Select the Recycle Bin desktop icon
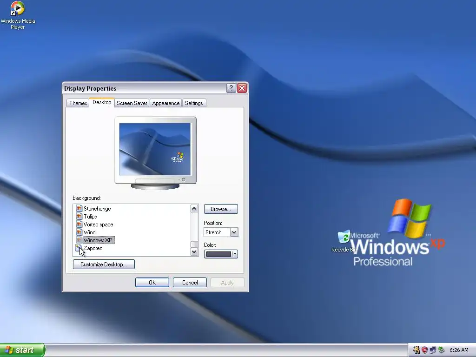The height and width of the screenshot is (357, 476). [x=344, y=241]
